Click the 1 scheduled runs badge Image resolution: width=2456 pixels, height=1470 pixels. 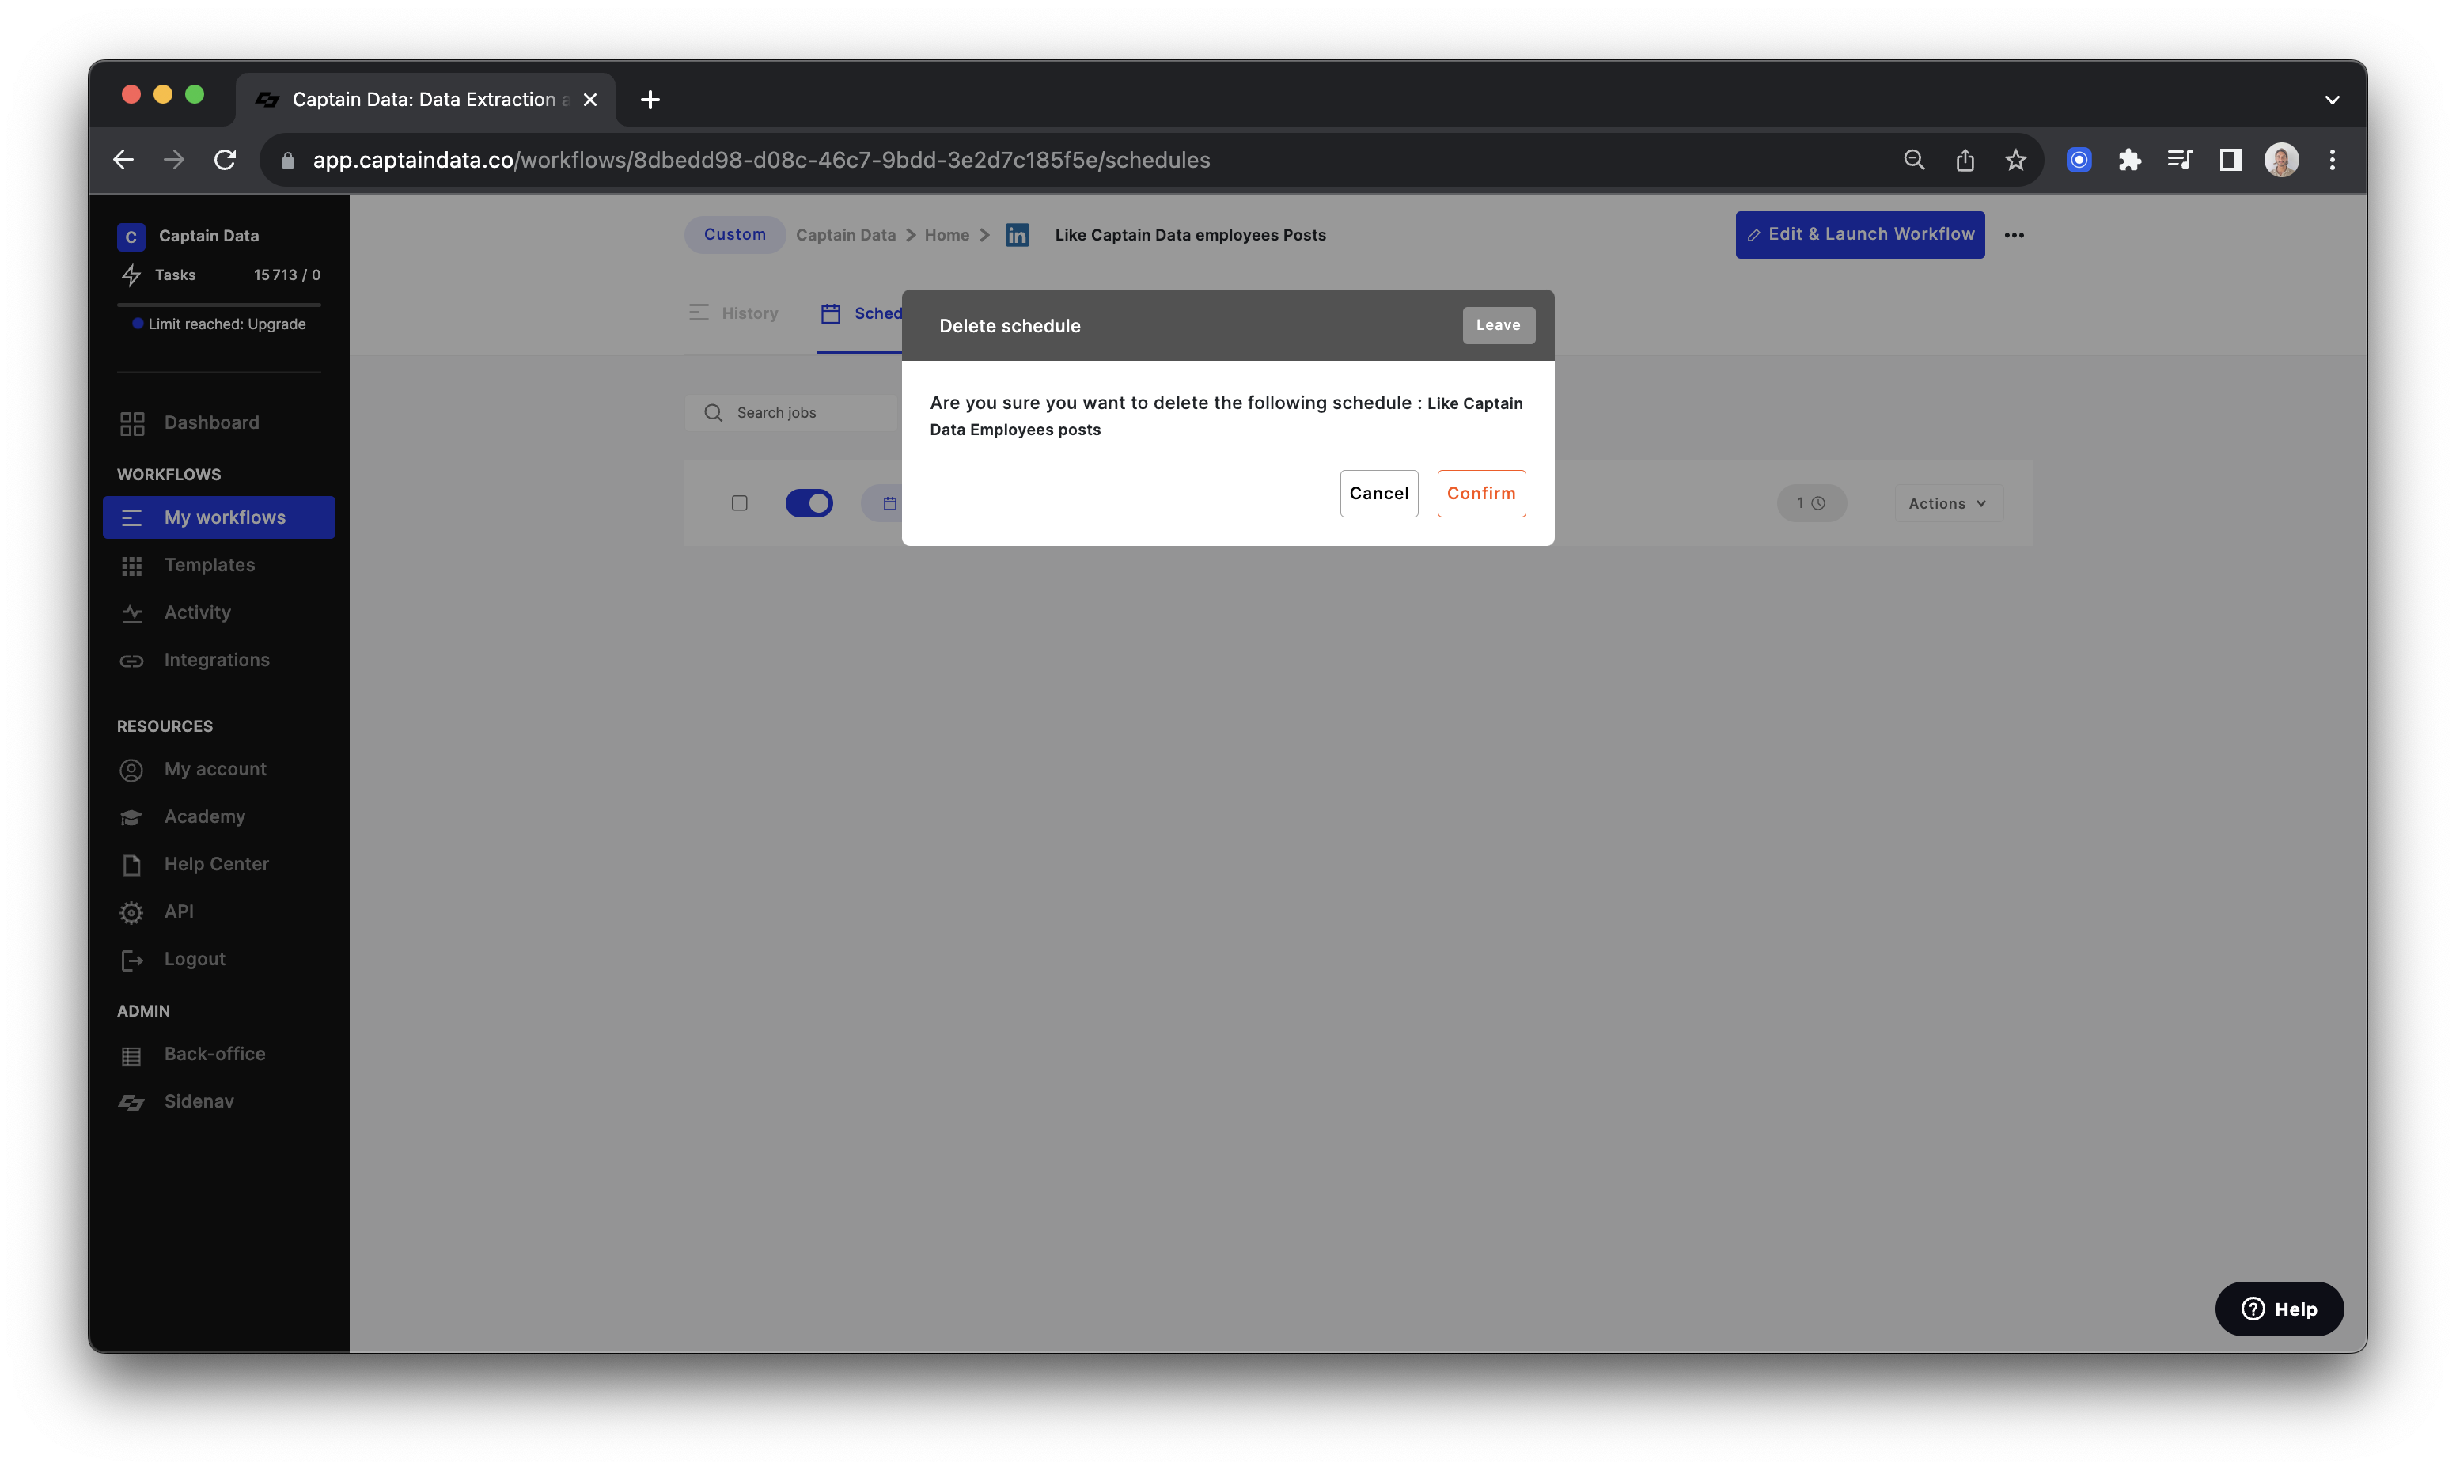[x=1811, y=503]
